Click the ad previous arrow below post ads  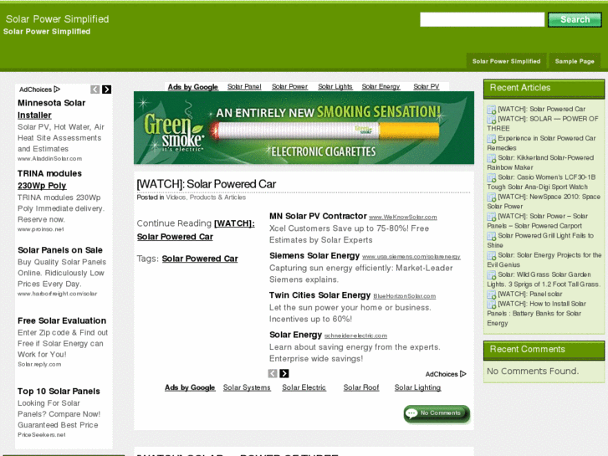click(273, 373)
